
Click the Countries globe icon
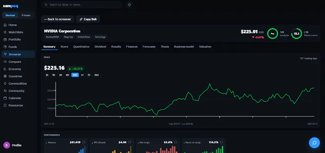[5, 76]
